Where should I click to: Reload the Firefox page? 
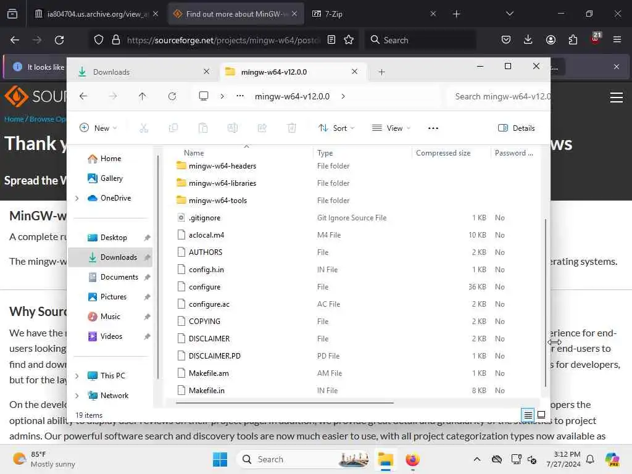pyautogui.click(x=59, y=40)
